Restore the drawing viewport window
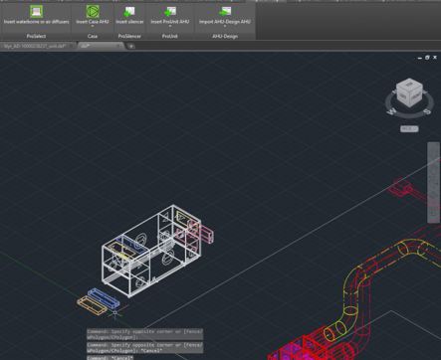The width and height of the screenshot is (441, 360). pos(427,58)
